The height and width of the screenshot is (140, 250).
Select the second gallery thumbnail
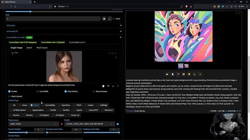[x=186, y=66]
